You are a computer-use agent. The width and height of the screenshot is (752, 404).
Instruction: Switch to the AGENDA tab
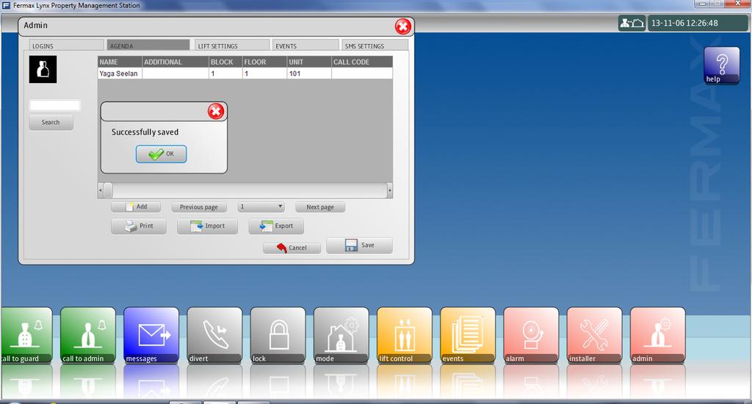[148, 46]
